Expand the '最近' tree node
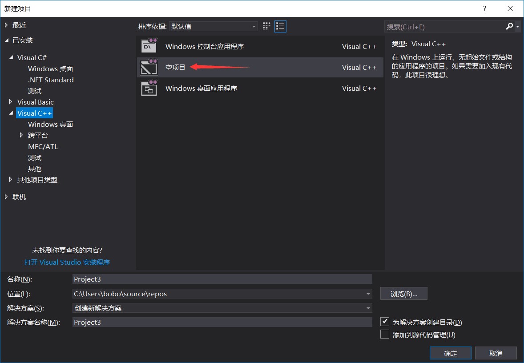The image size is (524, 363). tap(6, 25)
